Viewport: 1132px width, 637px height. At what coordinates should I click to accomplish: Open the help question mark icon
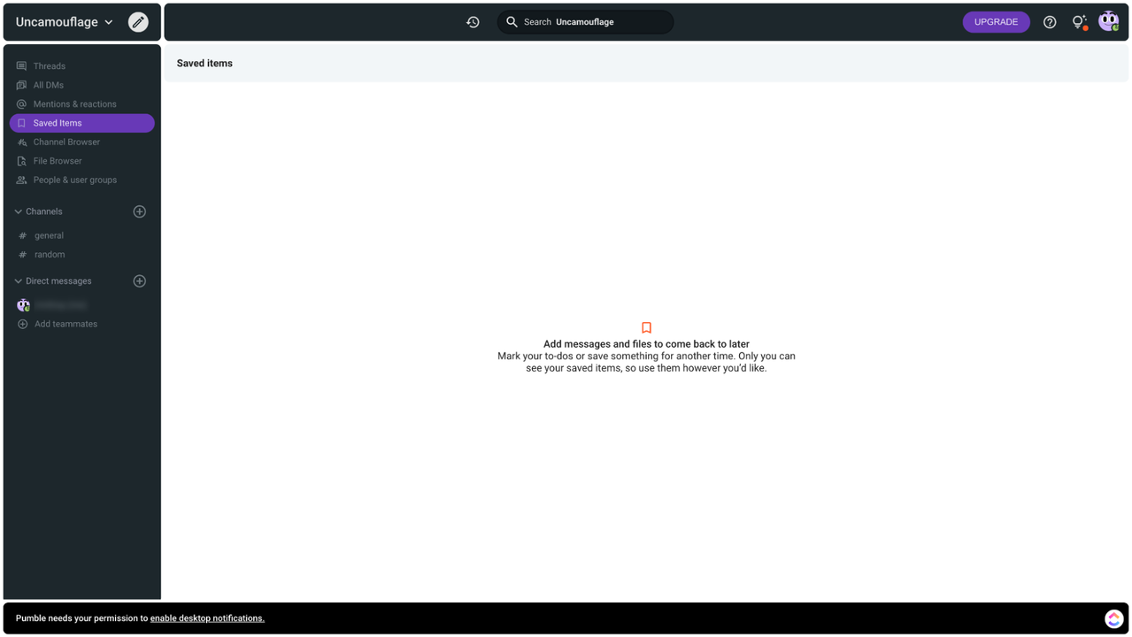(1050, 22)
